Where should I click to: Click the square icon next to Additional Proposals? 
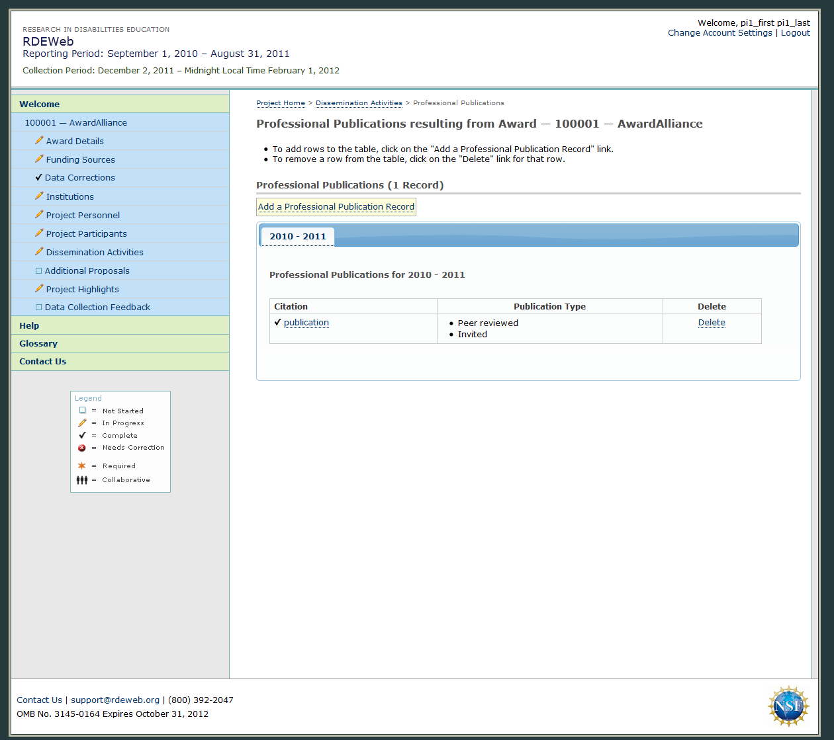[38, 270]
